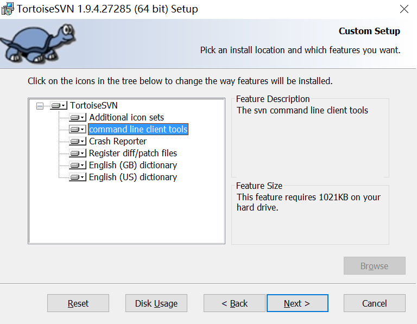417x324 pixels.
Task: Open TortoiseSVN root feature install dropdown icon
Action: [x=59, y=105]
